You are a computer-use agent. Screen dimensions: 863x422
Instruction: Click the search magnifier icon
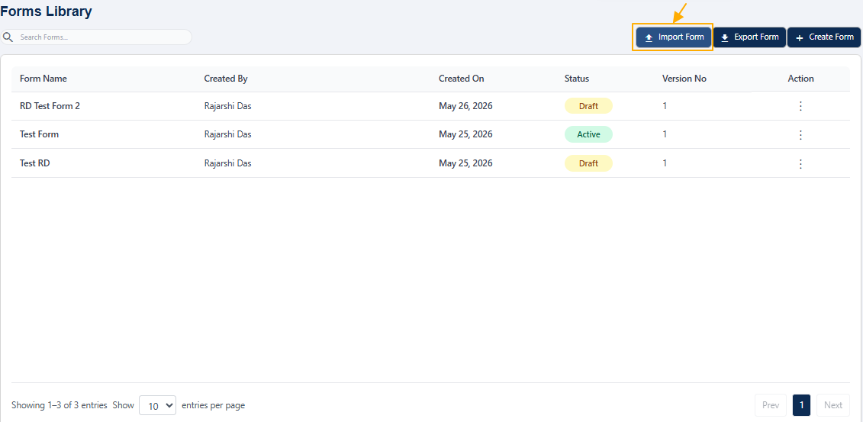point(8,37)
